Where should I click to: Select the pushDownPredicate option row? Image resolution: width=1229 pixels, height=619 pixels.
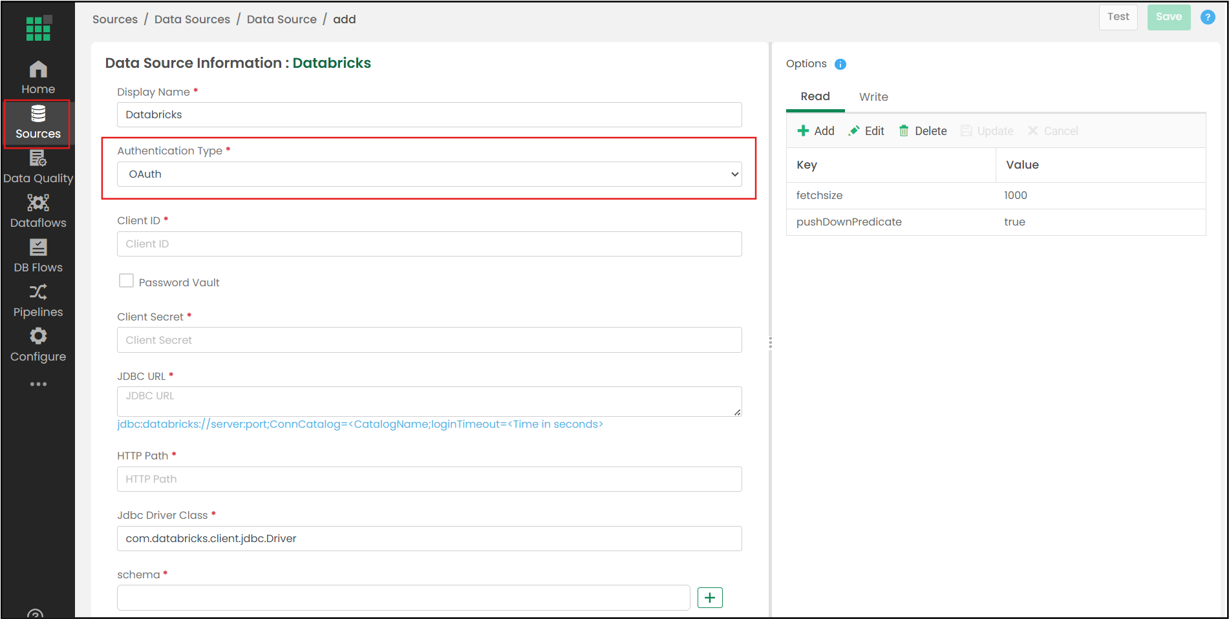pos(996,222)
